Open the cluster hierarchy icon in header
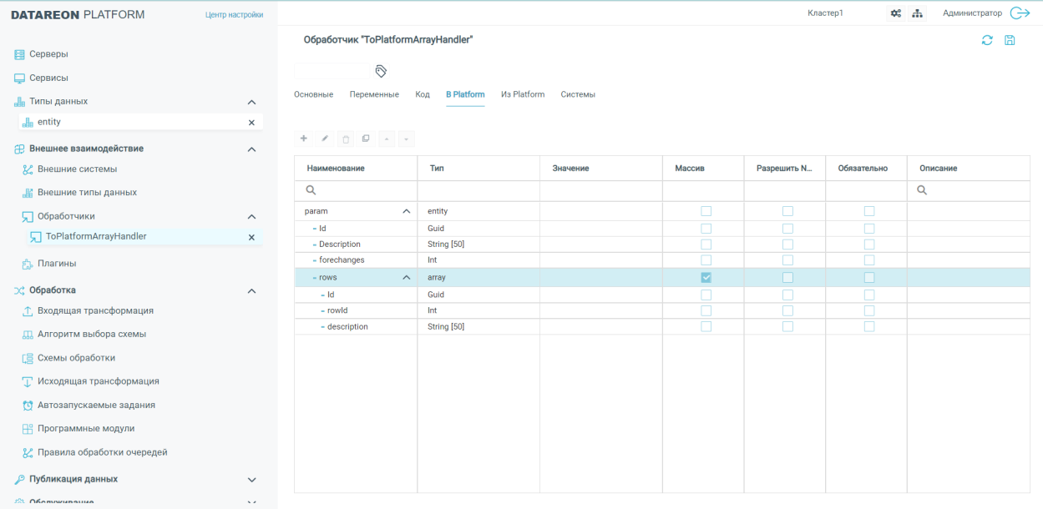 coord(917,13)
